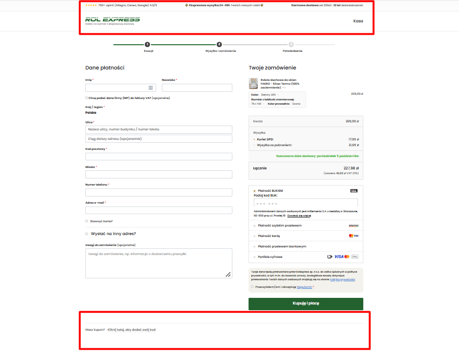The image size is (459, 354).
Task: Enable the Stworzyć konto checkbox
Action: click(x=87, y=221)
